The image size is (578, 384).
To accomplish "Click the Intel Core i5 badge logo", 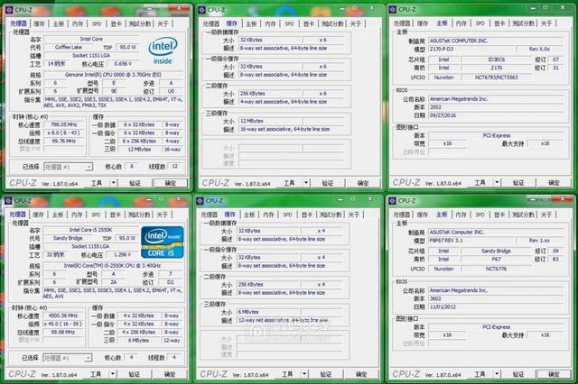I will click(163, 242).
